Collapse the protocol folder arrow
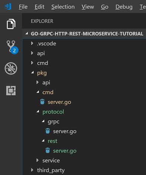The image size is (146, 175). click(38, 111)
